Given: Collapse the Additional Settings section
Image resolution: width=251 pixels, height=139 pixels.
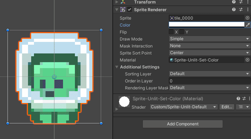Looking at the screenshot, I should (x=117, y=67).
